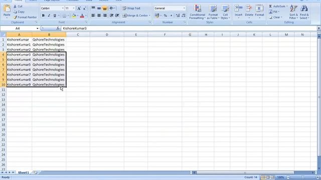This screenshot has width=321, height=180.
Task: Open the General number format dropdown
Action: tap(184, 8)
